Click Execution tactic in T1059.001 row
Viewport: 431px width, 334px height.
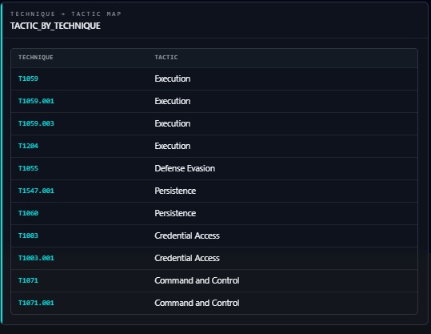pos(173,101)
